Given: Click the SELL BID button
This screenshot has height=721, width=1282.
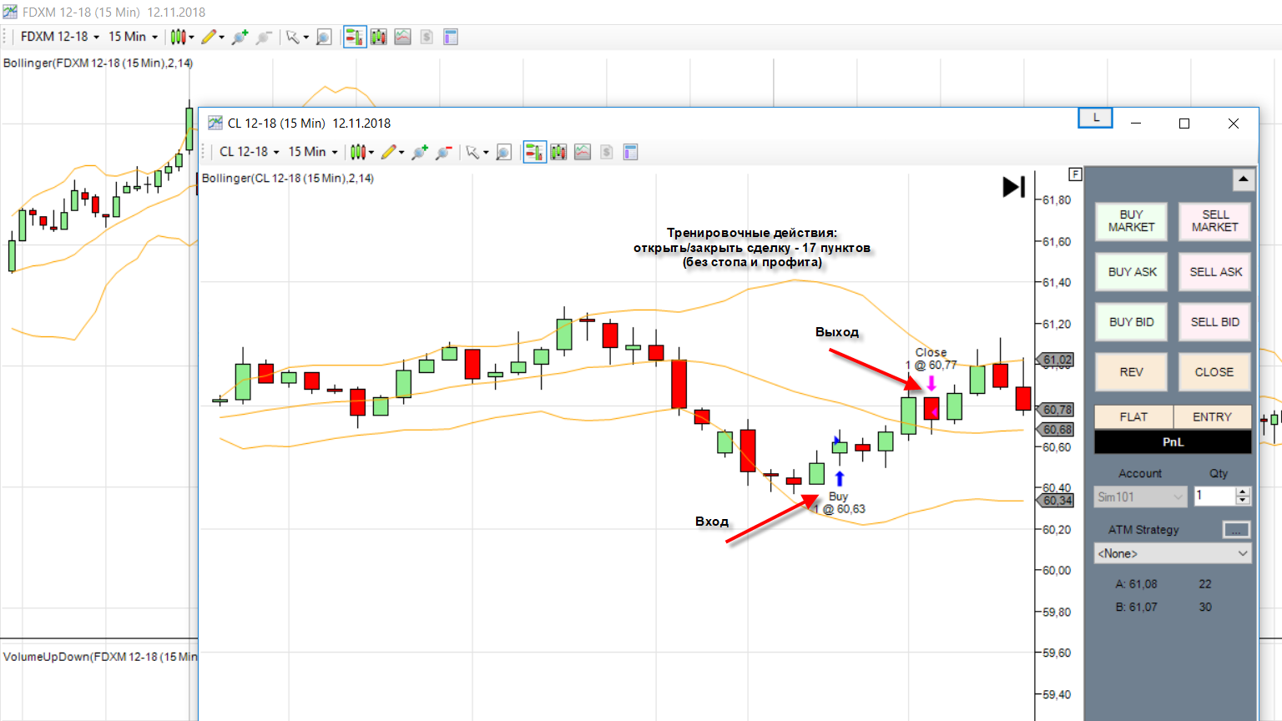Looking at the screenshot, I should [x=1214, y=322].
